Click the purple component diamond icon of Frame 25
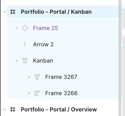 (25, 28)
